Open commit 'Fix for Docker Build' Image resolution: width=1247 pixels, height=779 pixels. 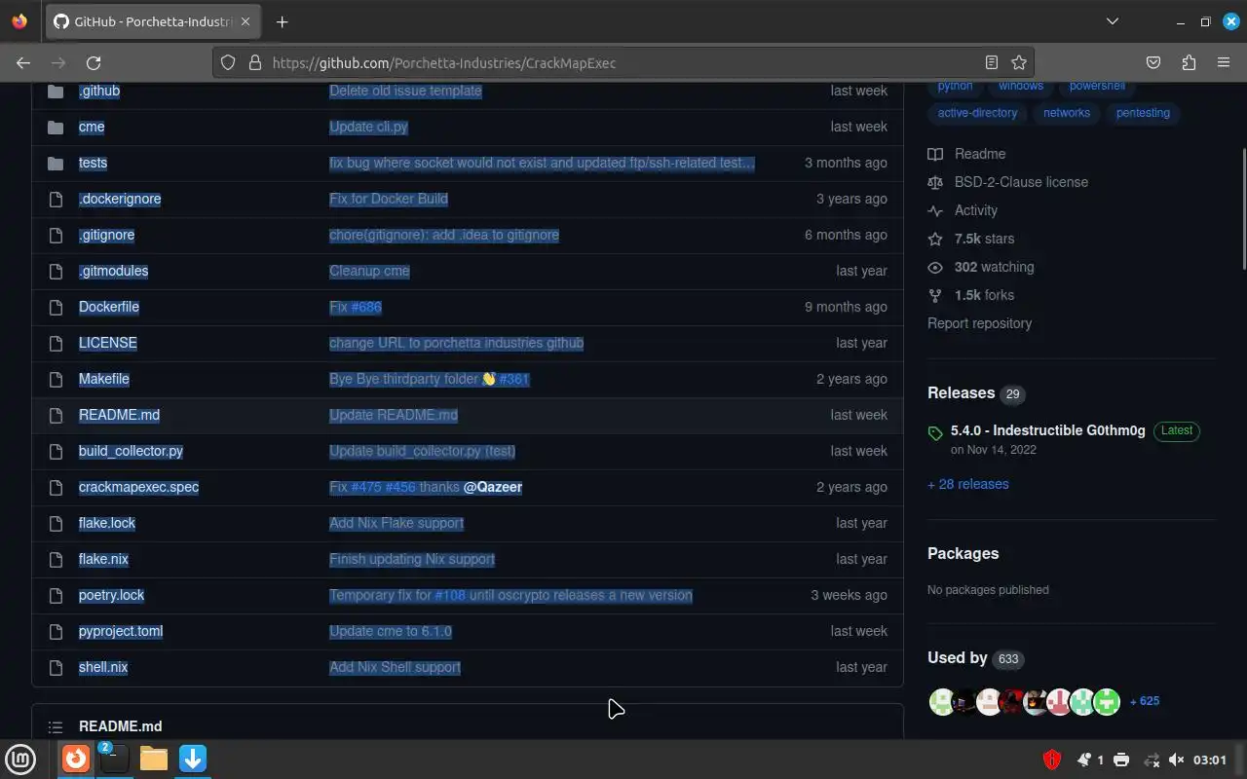(389, 199)
